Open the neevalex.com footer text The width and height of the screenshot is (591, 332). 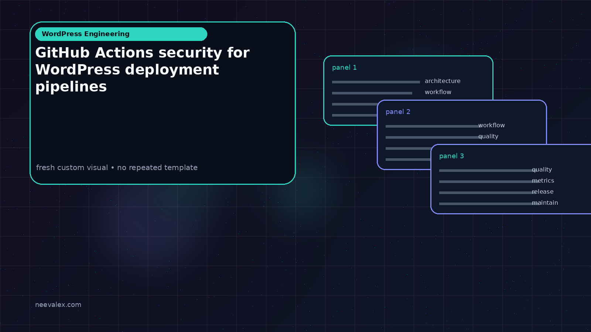58,305
